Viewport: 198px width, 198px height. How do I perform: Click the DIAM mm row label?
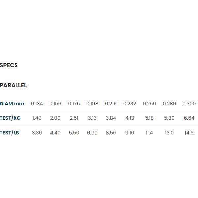point(12,104)
